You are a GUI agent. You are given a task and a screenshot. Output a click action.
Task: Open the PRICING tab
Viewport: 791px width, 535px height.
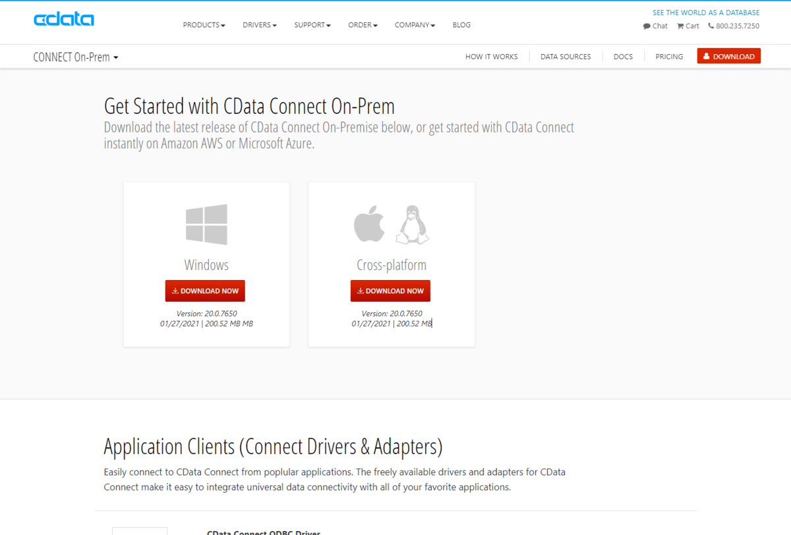tap(669, 57)
